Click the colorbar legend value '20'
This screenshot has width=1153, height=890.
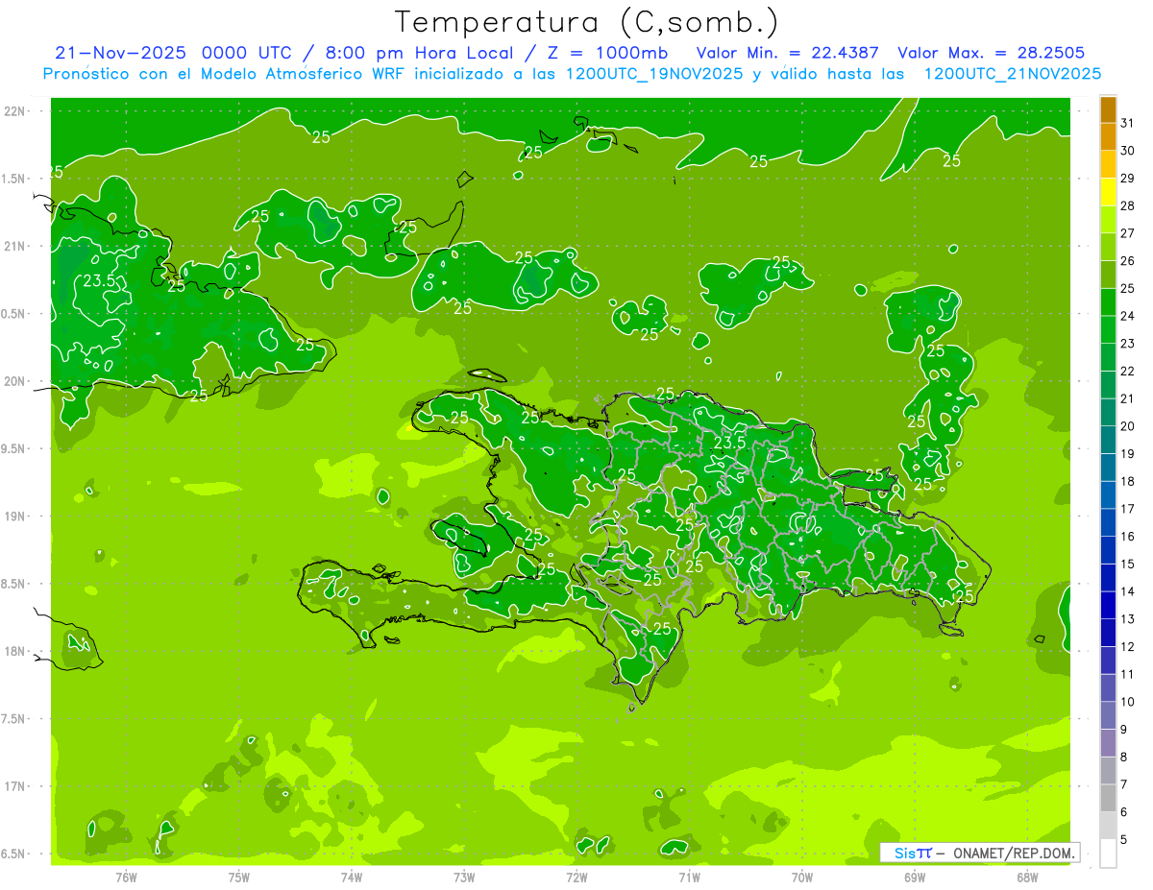(x=1128, y=425)
